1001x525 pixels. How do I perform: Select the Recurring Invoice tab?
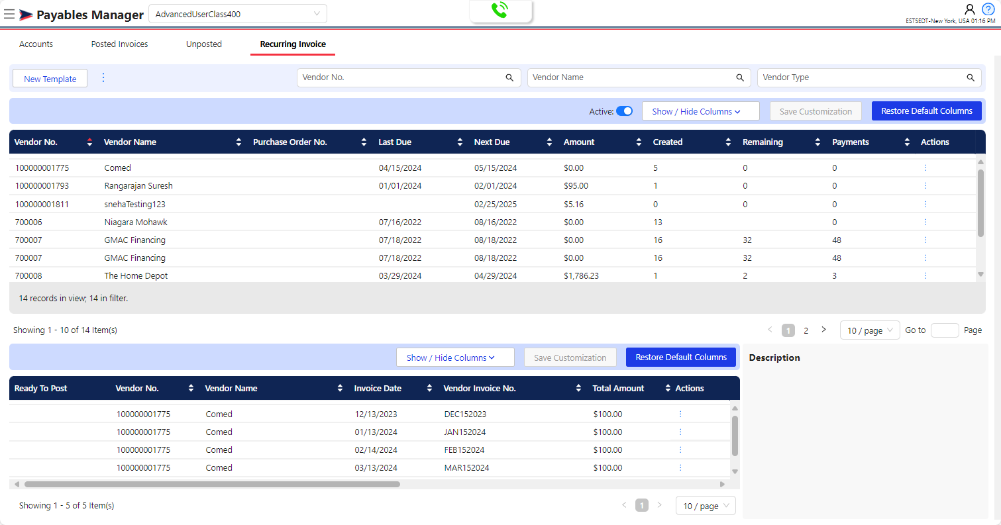[293, 44]
